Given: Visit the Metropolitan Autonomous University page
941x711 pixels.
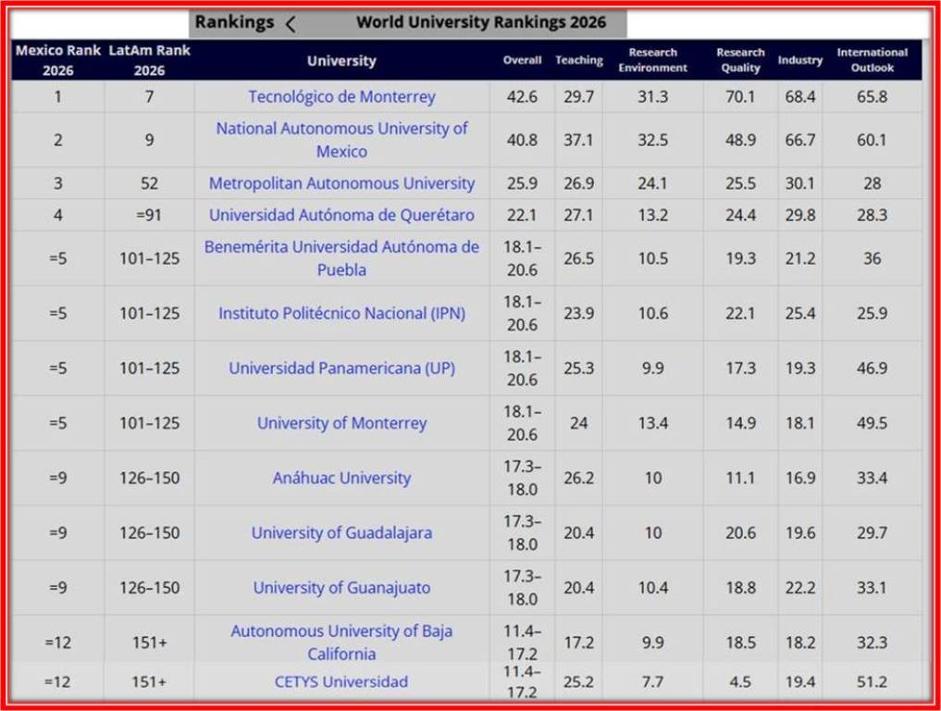Looking at the screenshot, I should tap(341, 183).
